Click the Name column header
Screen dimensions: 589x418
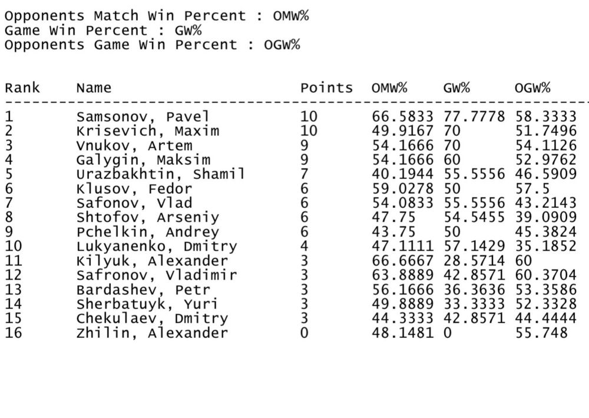[x=94, y=88]
